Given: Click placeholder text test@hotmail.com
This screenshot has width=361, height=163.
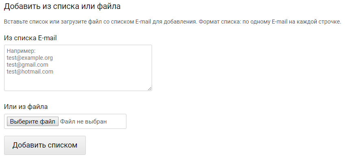Looking at the screenshot, I should pyautogui.click(x=30, y=72).
